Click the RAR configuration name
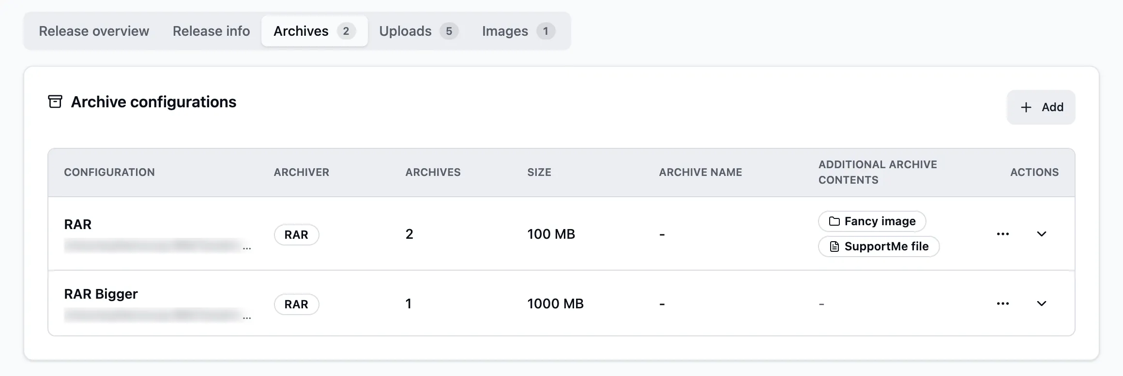1123x376 pixels. click(x=78, y=224)
